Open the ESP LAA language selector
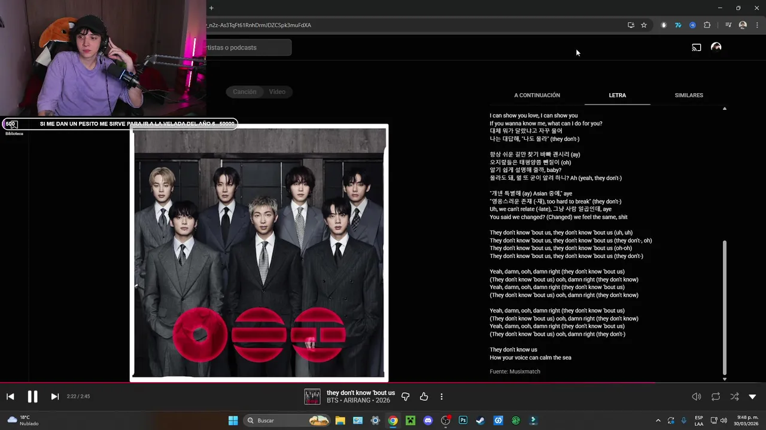Screen dimensions: 766x430 click(699, 420)
